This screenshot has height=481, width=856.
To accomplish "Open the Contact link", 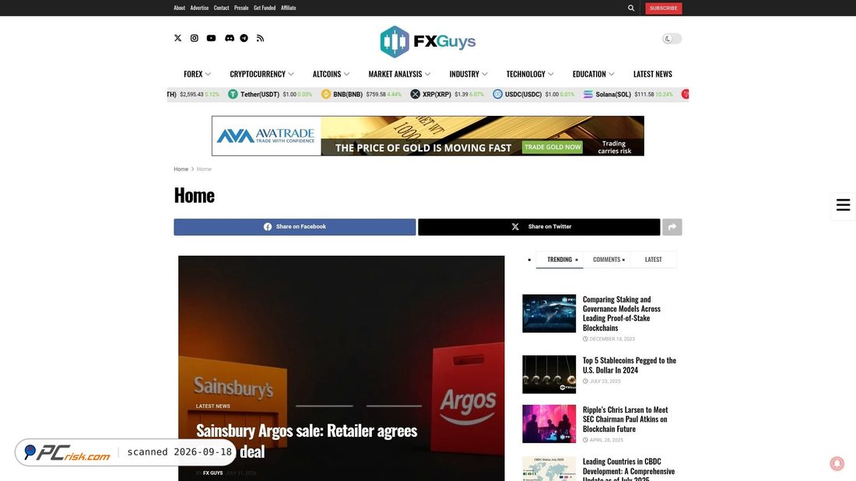I will coord(221,8).
